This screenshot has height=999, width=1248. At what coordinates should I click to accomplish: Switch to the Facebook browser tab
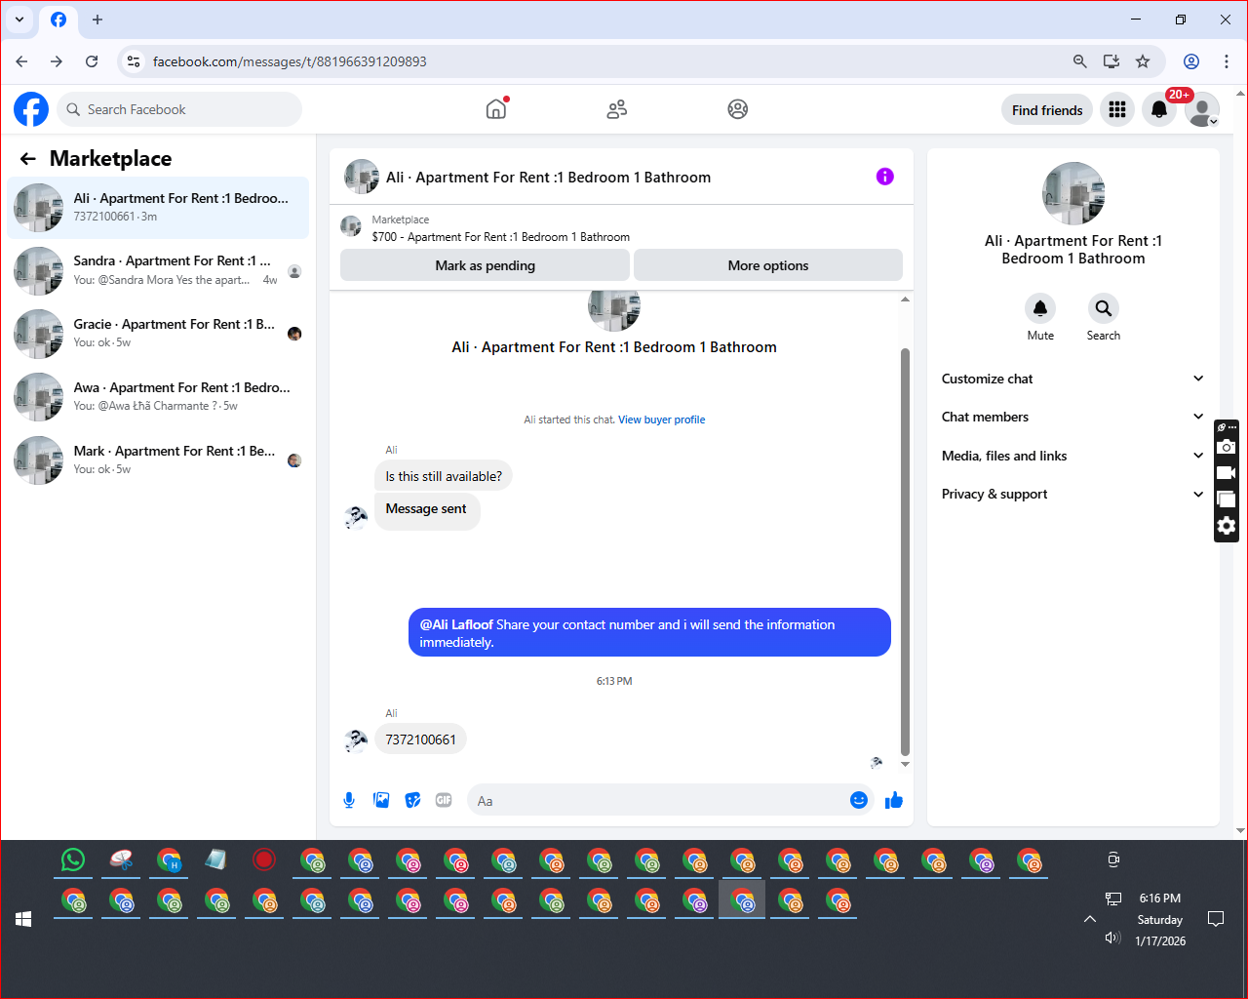point(58,20)
